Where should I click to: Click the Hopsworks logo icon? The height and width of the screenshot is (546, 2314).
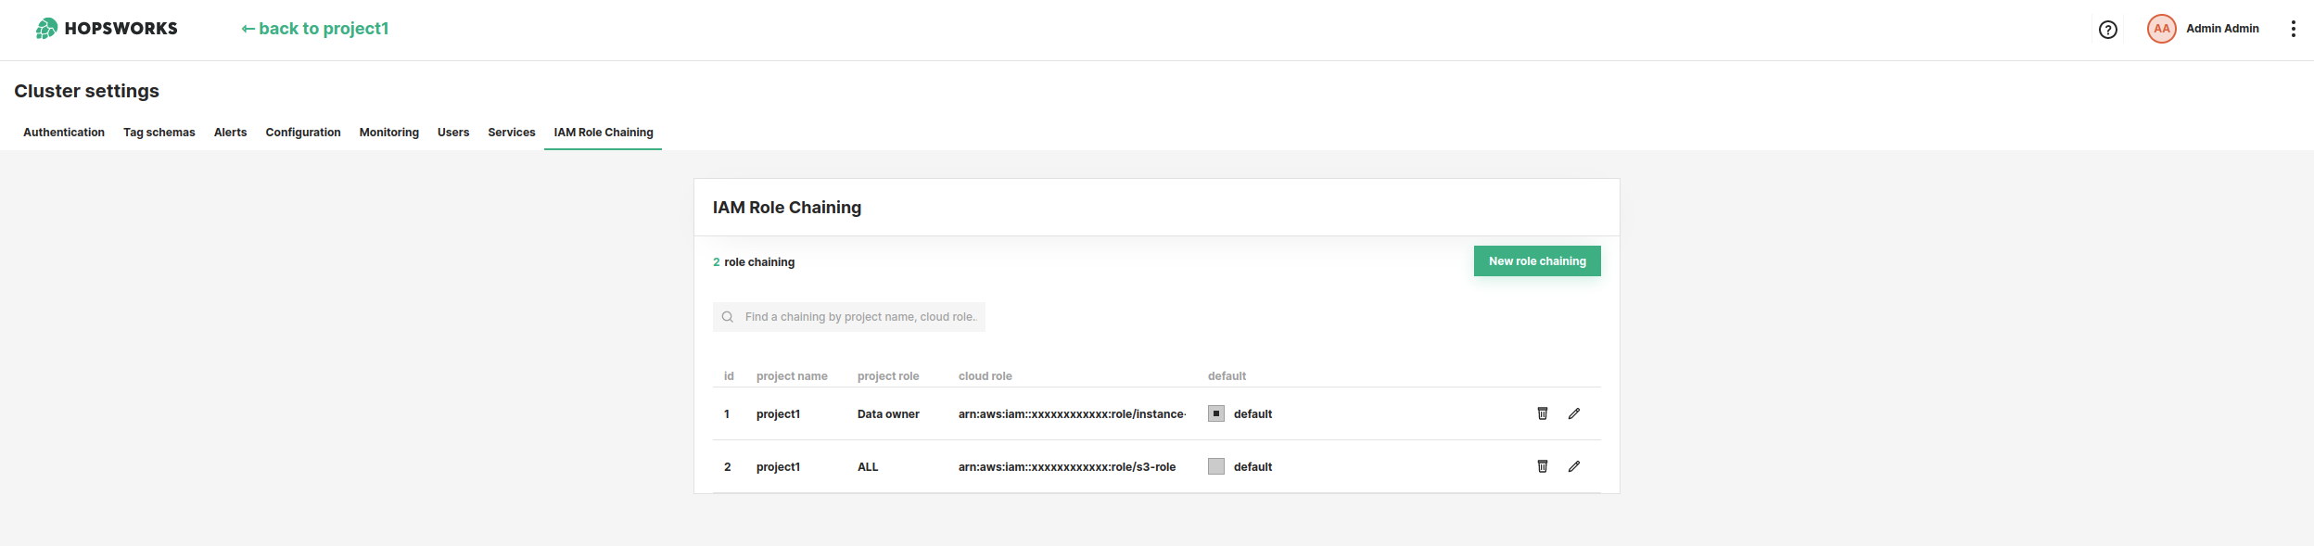[x=46, y=29]
